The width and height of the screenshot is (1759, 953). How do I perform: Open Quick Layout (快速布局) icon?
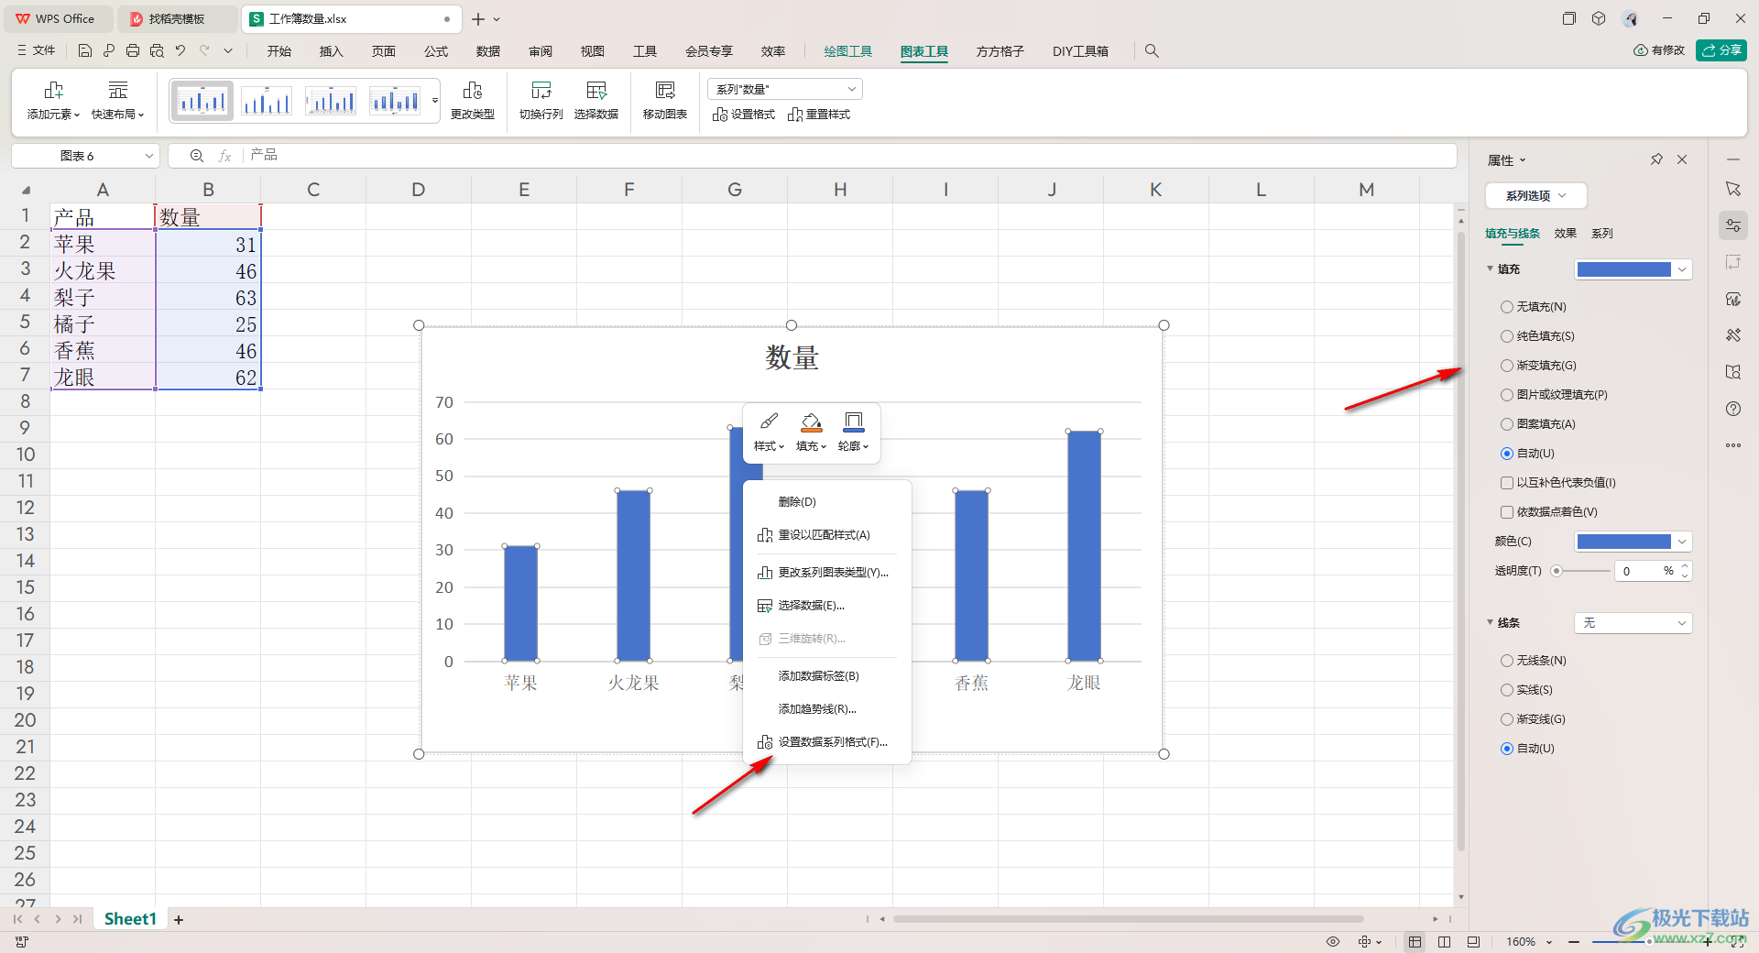pos(118,90)
